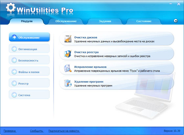This screenshot has width=184, height=135.
Task: Select the Оптимизация category button
Action: point(29,49)
